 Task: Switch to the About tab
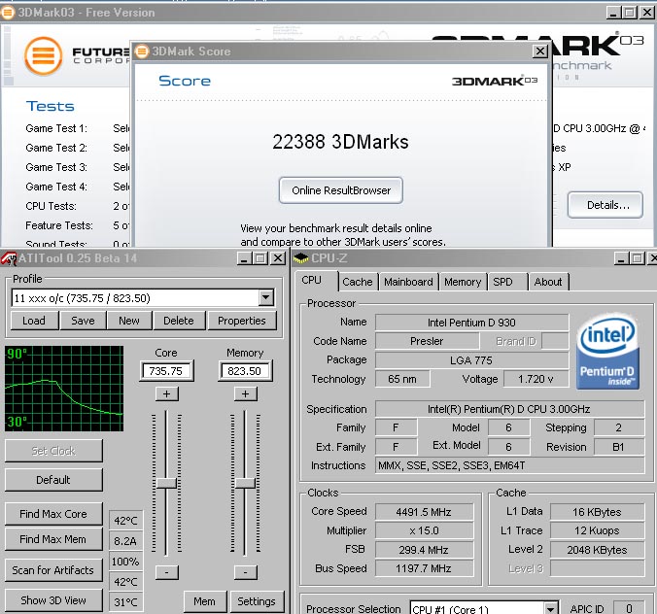pos(548,282)
